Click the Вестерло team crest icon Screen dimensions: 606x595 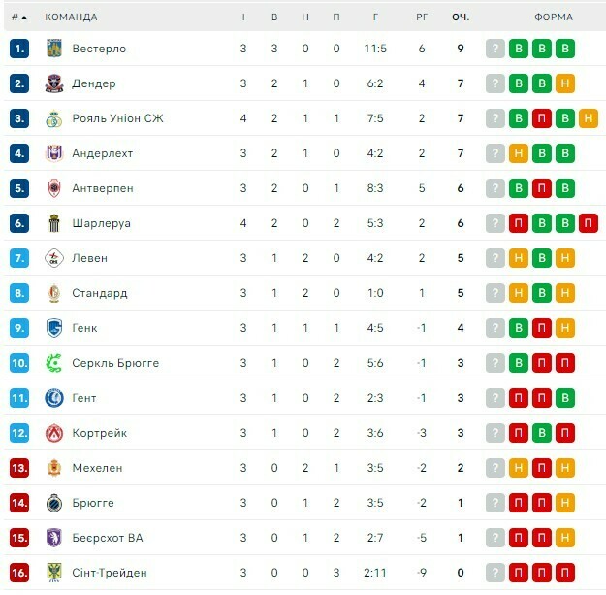pyautogui.click(x=53, y=49)
